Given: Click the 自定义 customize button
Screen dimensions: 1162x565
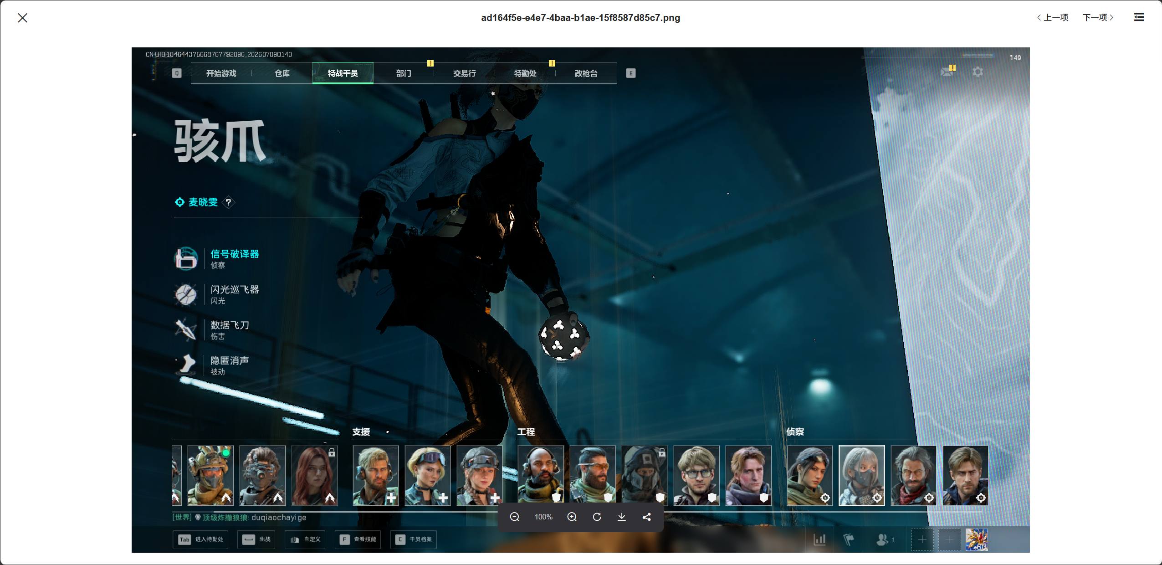Looking at the screenshot, I should point(305,539).
